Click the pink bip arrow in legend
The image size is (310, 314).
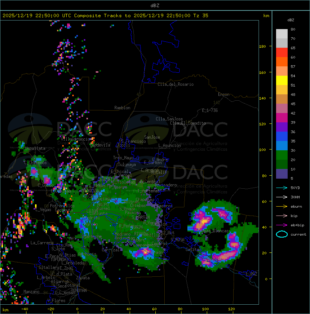click(282, 216)
